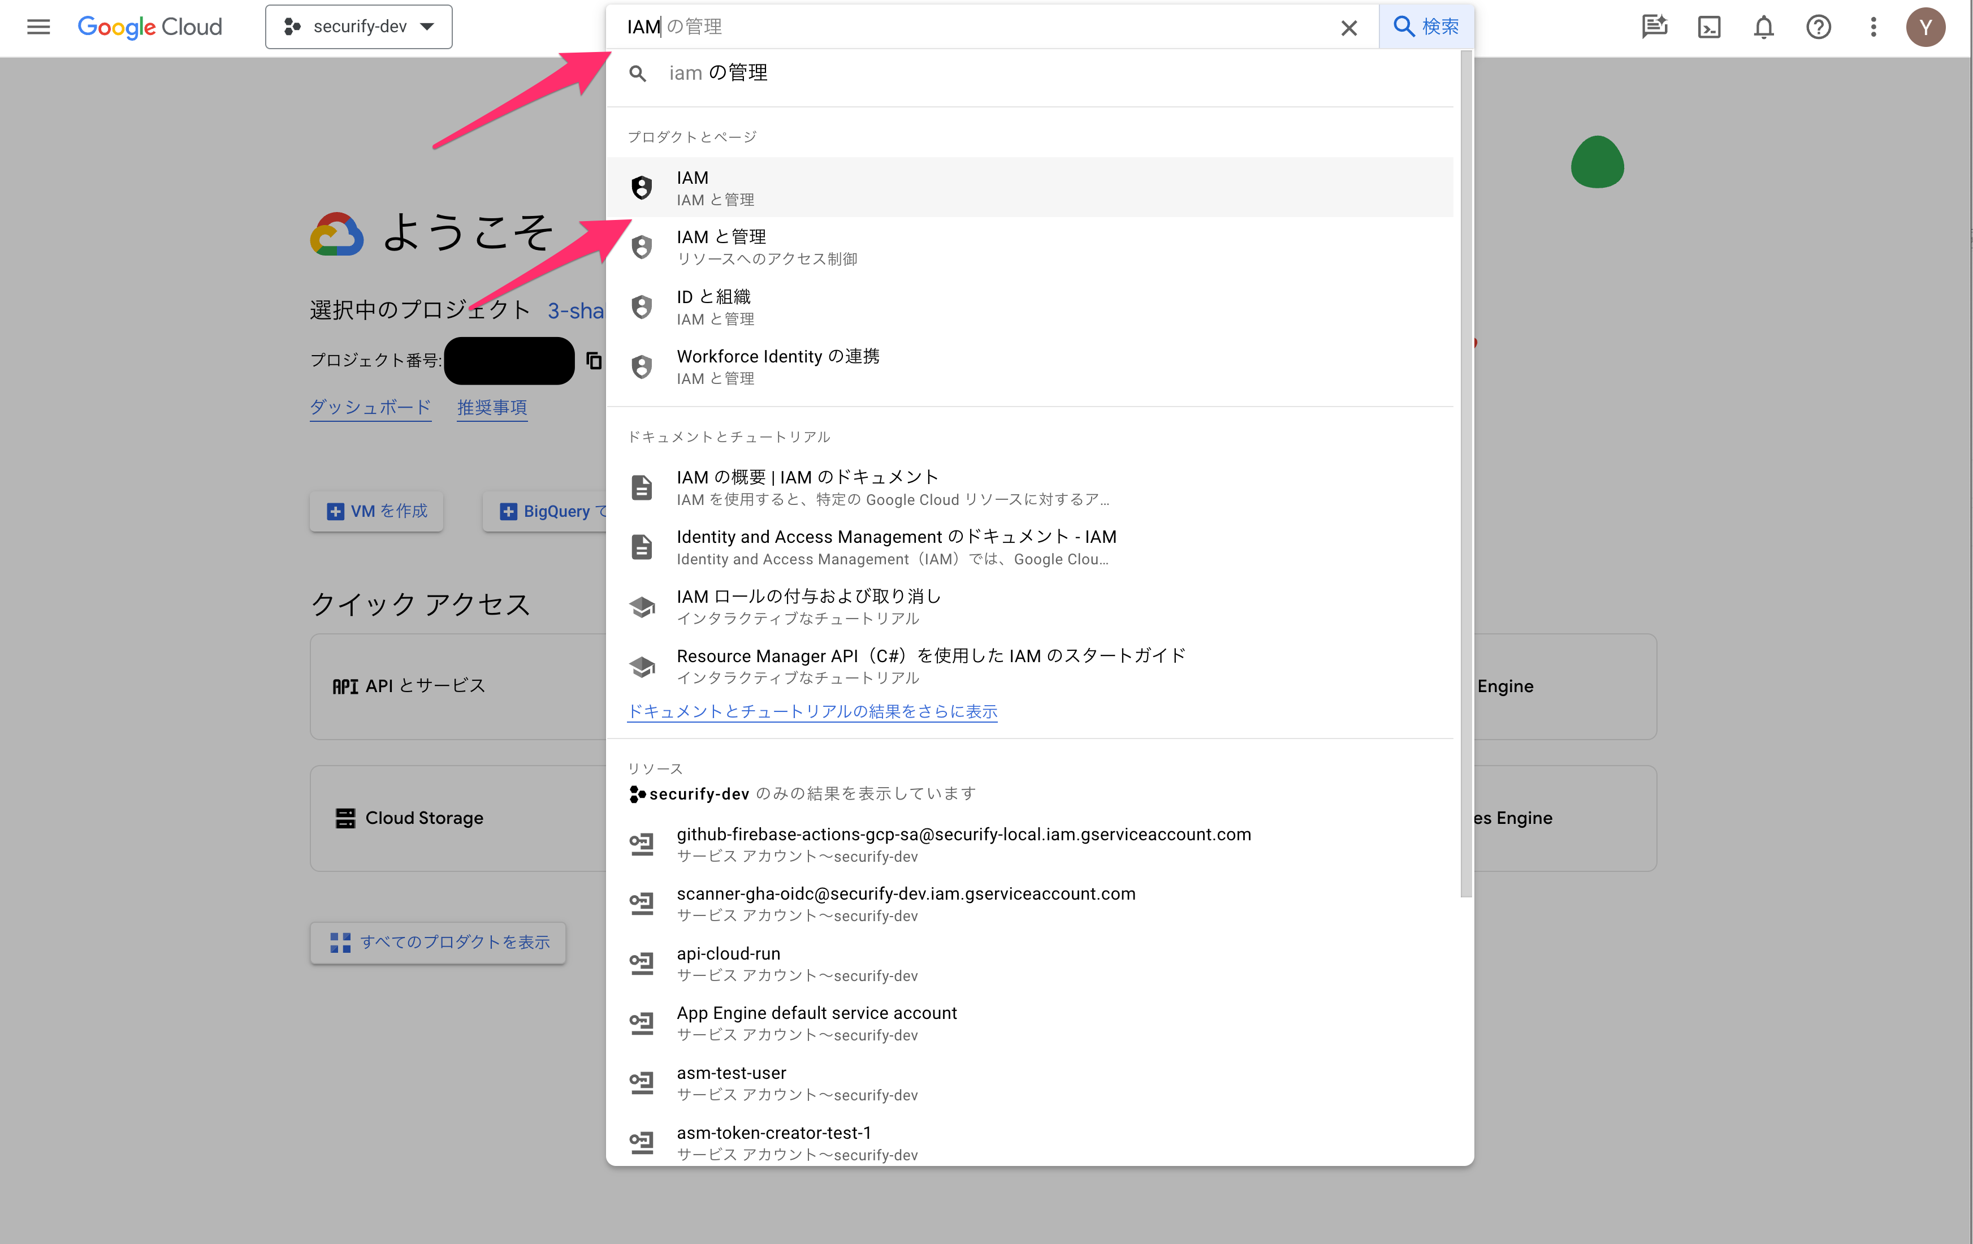1973x1244 pixels.
Task: Open 'IAM と管理' resource access control result
Action: coord(1030,247)
